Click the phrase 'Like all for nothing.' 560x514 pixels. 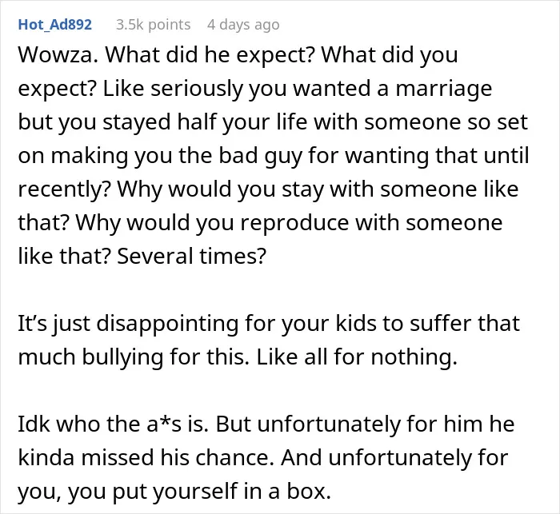357,357
